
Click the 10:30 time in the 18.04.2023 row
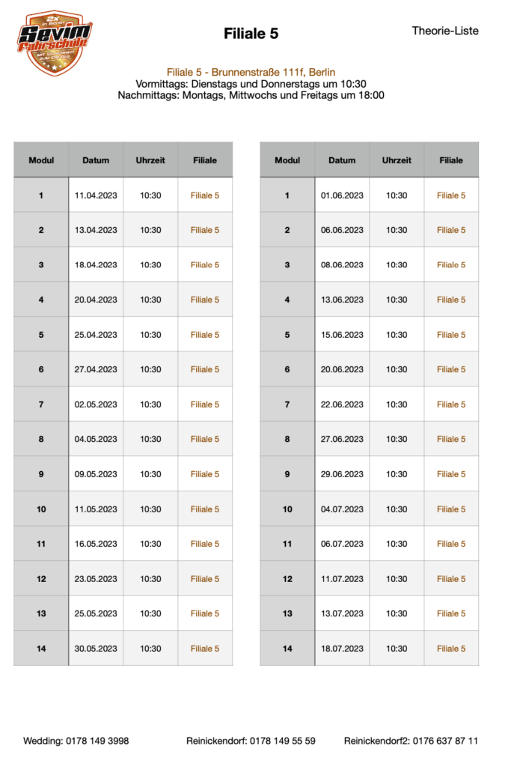(x=150, y=264)
